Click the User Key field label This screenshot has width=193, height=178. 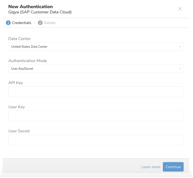tap(17, 107)
